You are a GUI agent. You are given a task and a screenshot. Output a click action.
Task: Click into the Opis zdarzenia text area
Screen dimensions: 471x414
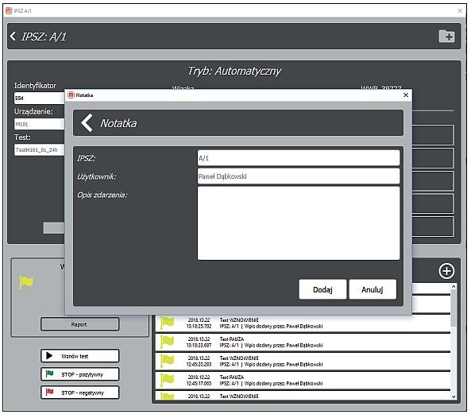point(299,223)
